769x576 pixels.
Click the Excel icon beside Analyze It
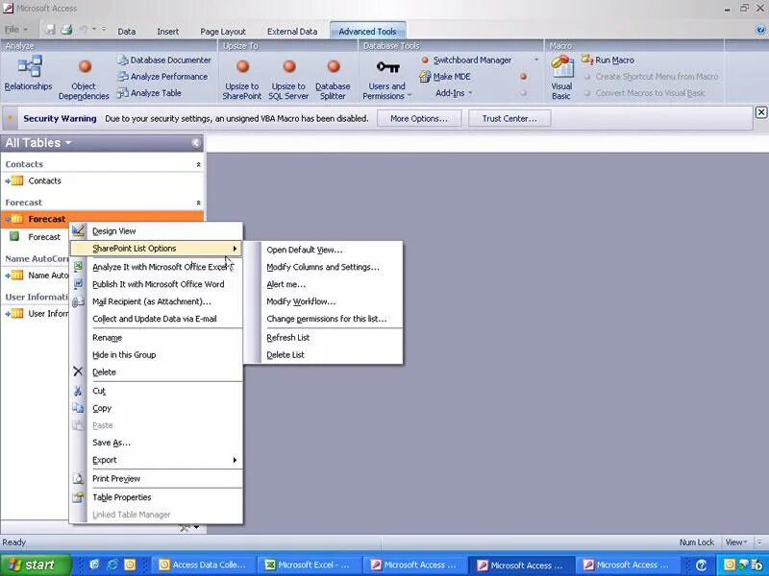click(78, 267)
